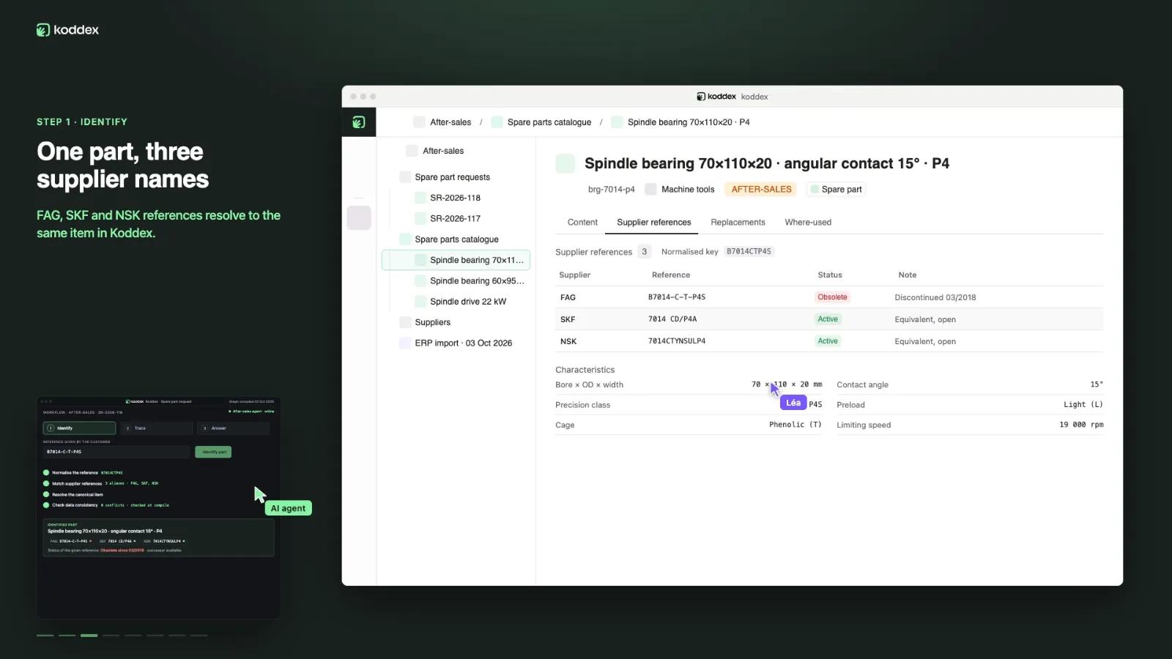Viewport: 1172px width, 659px height.
Task: Click the brg-7014-p4 identifier
Action: (612, 189)
